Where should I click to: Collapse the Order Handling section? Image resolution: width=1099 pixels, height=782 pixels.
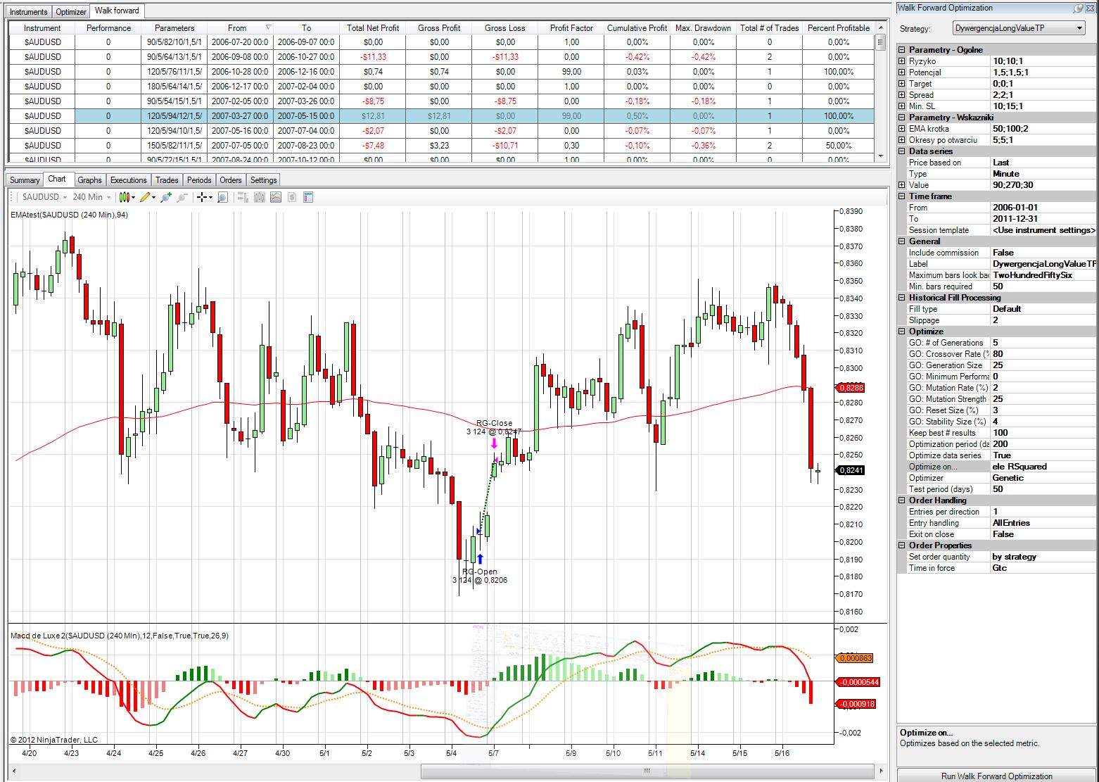coord(902,500)
